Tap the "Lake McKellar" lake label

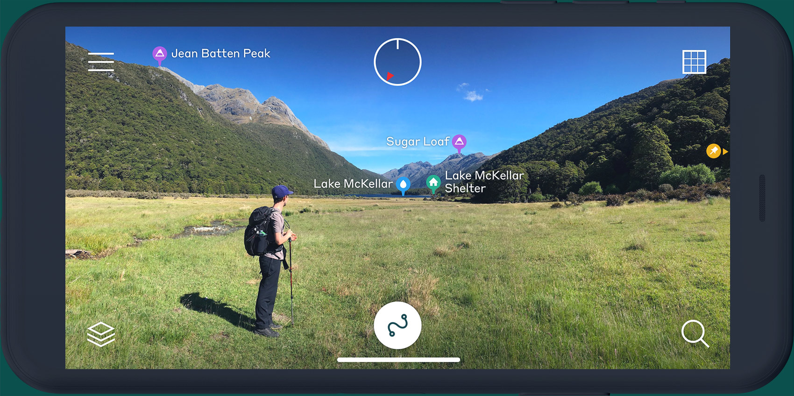tap(353, 184)
